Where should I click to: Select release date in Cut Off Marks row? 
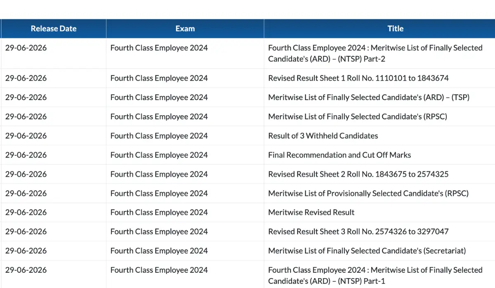26,155
